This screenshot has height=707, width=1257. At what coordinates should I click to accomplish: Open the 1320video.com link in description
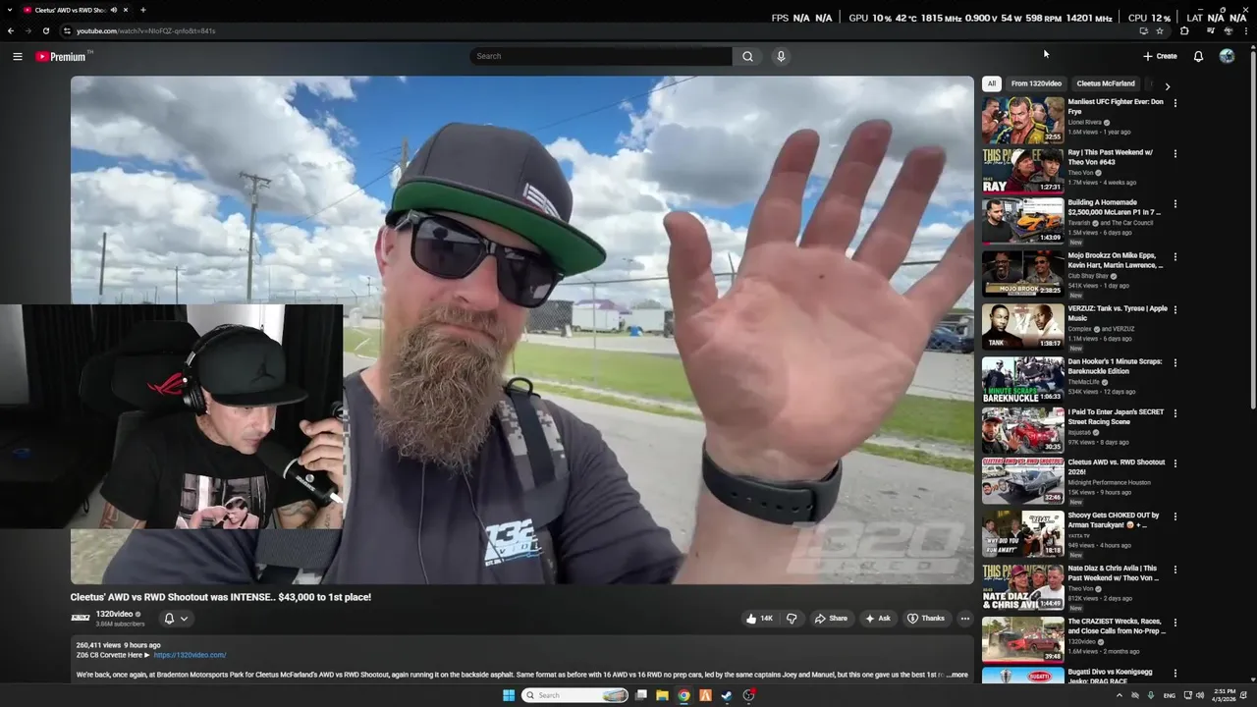coord(190,655)
